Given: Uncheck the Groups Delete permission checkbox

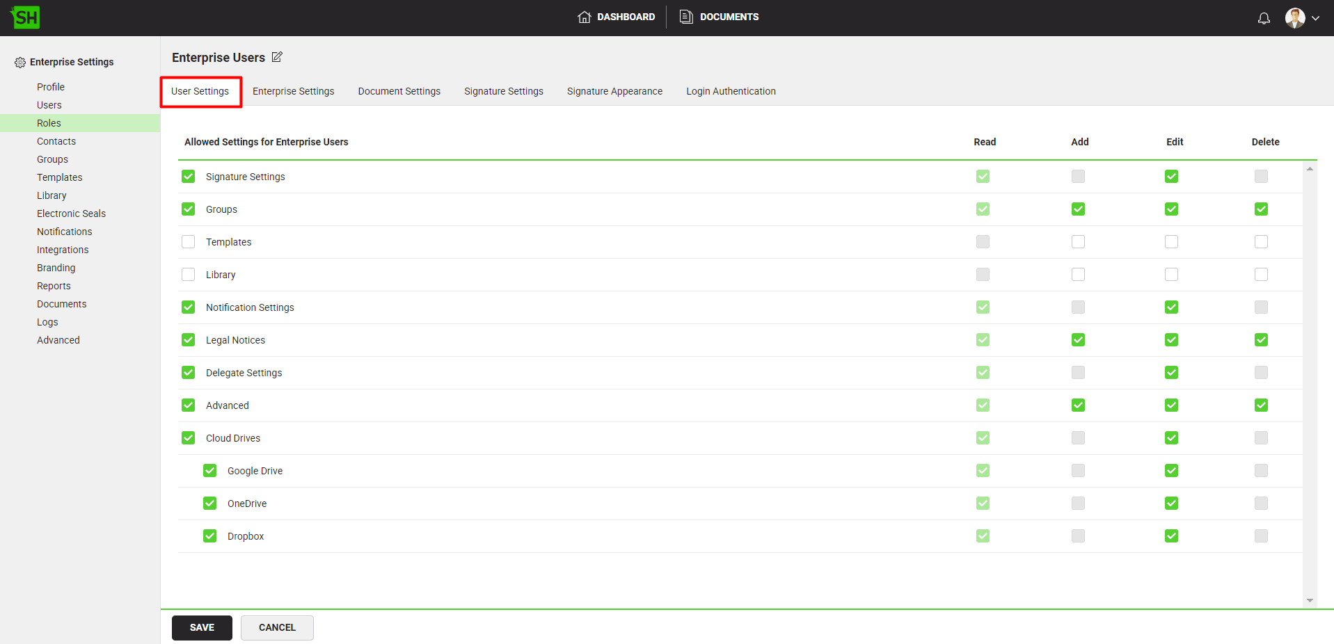Looking at the screenshot, I should coord(1261,209).
